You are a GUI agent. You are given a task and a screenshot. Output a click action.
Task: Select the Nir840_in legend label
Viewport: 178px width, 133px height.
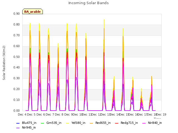tap(155, 123)
